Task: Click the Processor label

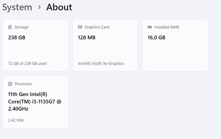Action: [x=23, y=84]
